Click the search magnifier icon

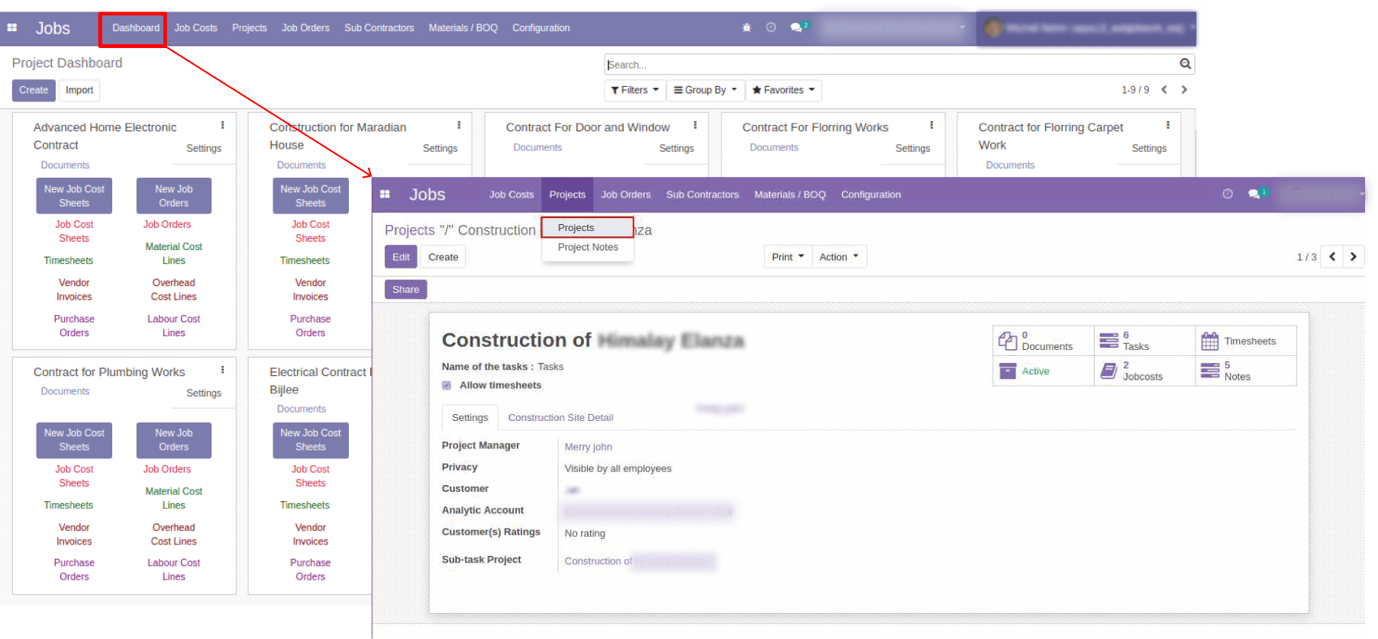point(1185,64)
